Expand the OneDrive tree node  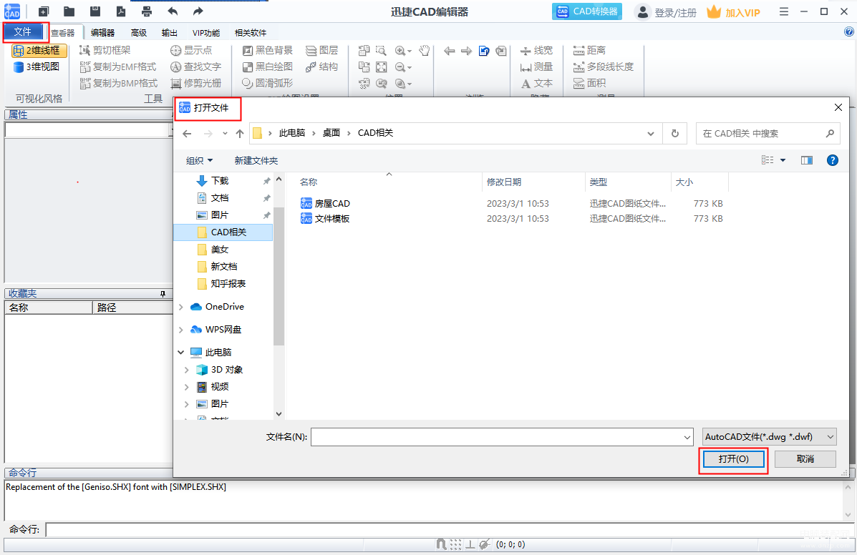[181, 308]
